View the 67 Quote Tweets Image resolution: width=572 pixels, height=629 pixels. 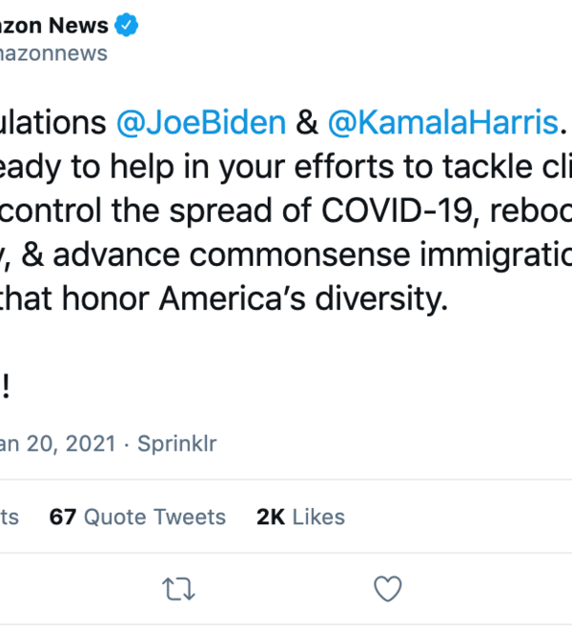(x=138, y=517)
